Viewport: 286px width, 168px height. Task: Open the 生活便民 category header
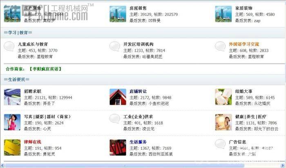tap(17, 80)
